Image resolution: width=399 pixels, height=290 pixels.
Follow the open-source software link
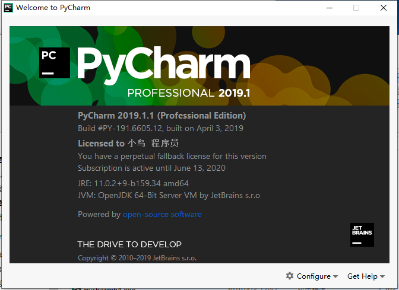coord(162,214)
